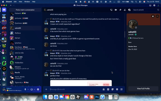Screen dimensions: 161x101
Task: Mute the microphone
Action: (25, 89)
